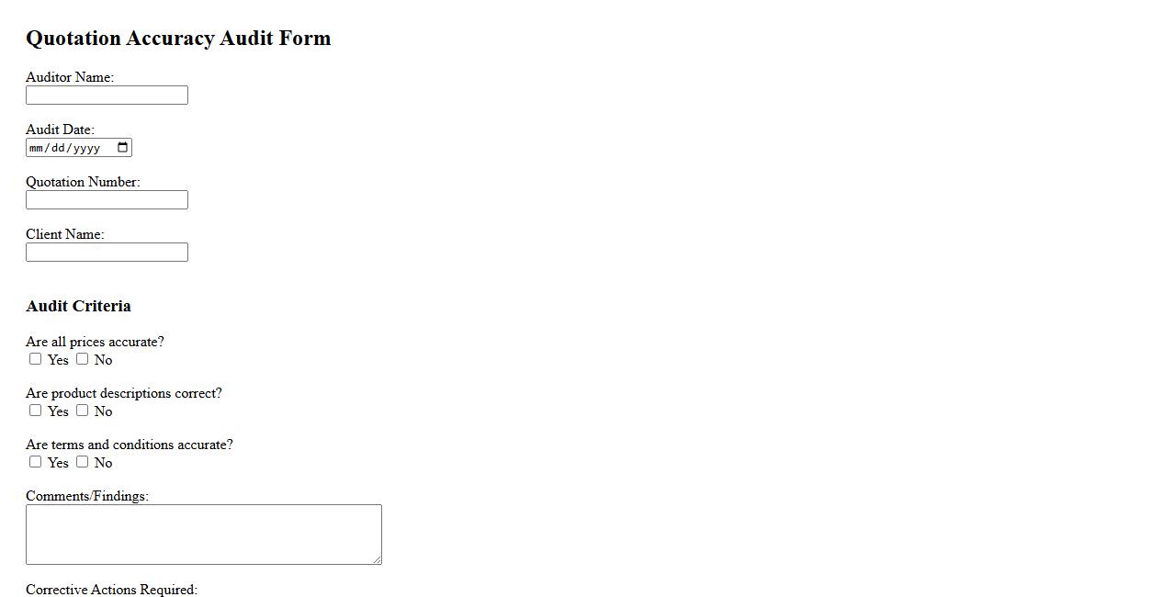Click the Auditor Name text field
Image resolution: width=1174 pixels, height=597 pixels.
(x=107, y=96)
